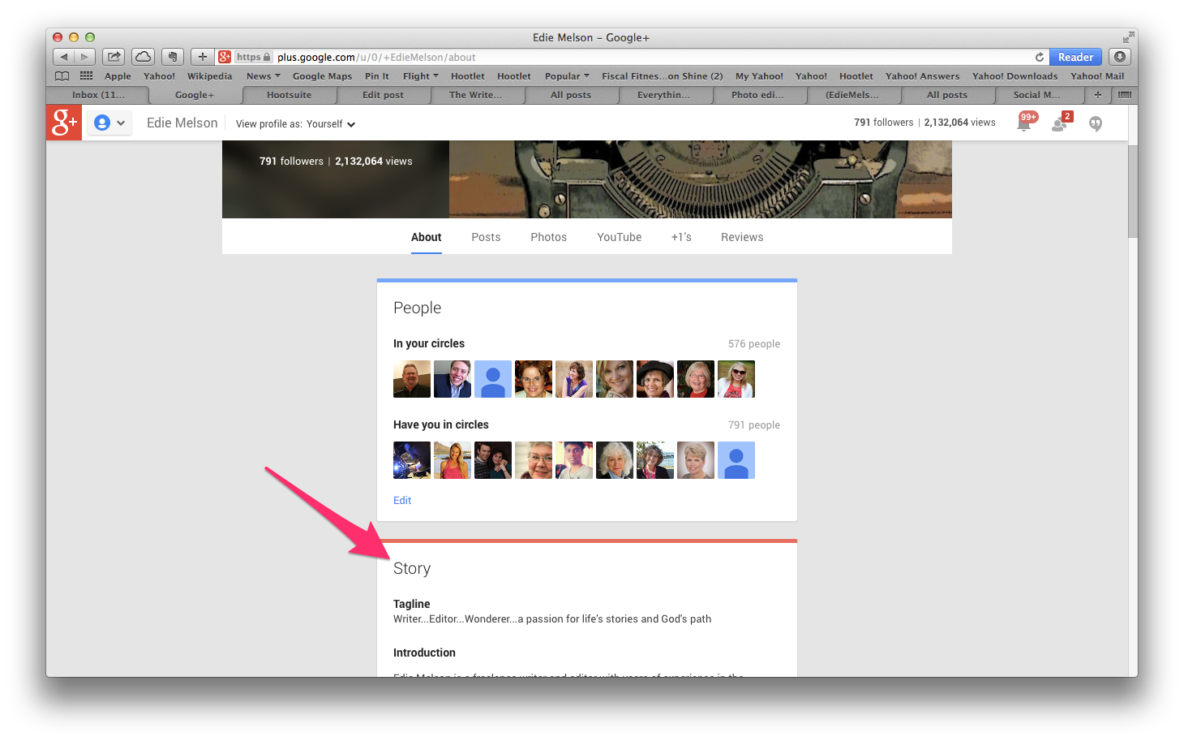Click the Edie Melson name in header
This screenshot has width=1184, height=741.
coord(182,123)
